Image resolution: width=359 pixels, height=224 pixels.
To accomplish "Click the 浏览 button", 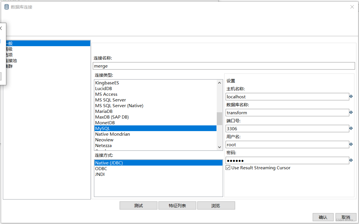I will (216, 205).
